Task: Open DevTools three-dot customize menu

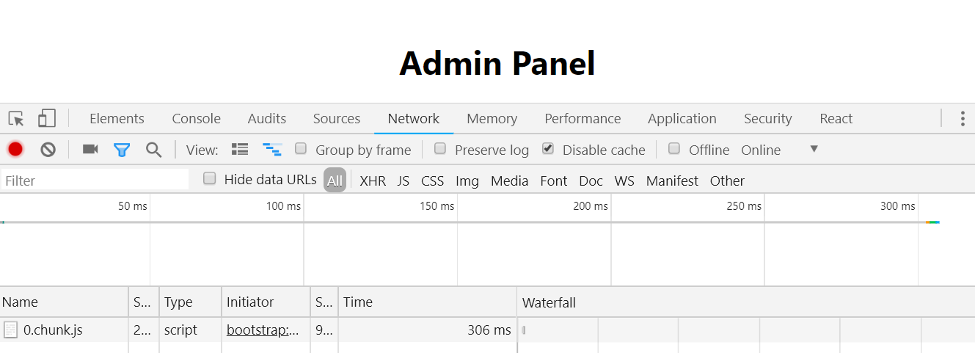Action: (963, 119)
